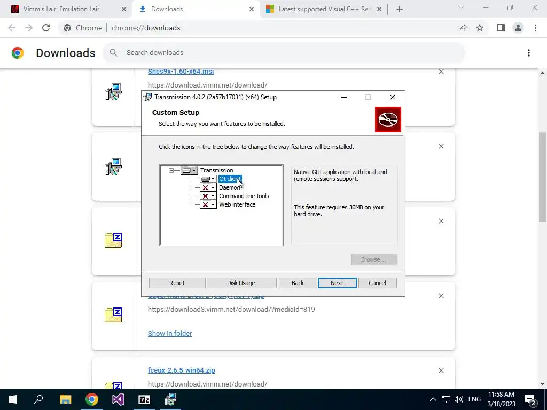Remove fceux-2.6.5-win64.zip from downloads list
The width and height of the screenshot is (547, 410).
(441, 370)
